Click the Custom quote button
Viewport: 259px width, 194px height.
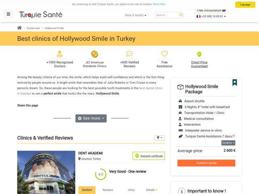206,163
